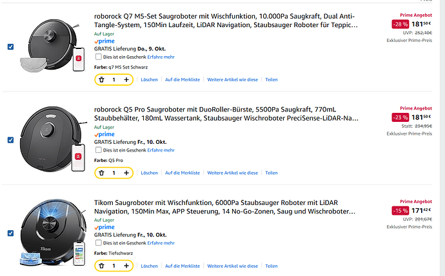Viewport: 445px width, 276px height.
Task: Increase Tikom Saugroboter quantity with plus icon
Action: [x=126, y=266]
